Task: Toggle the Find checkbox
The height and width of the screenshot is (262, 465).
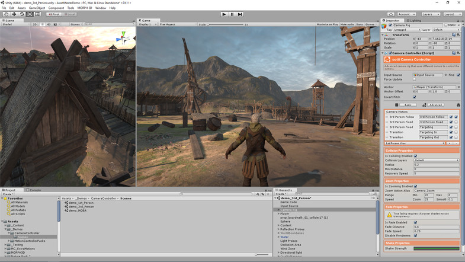Action: tap(458, 75)
